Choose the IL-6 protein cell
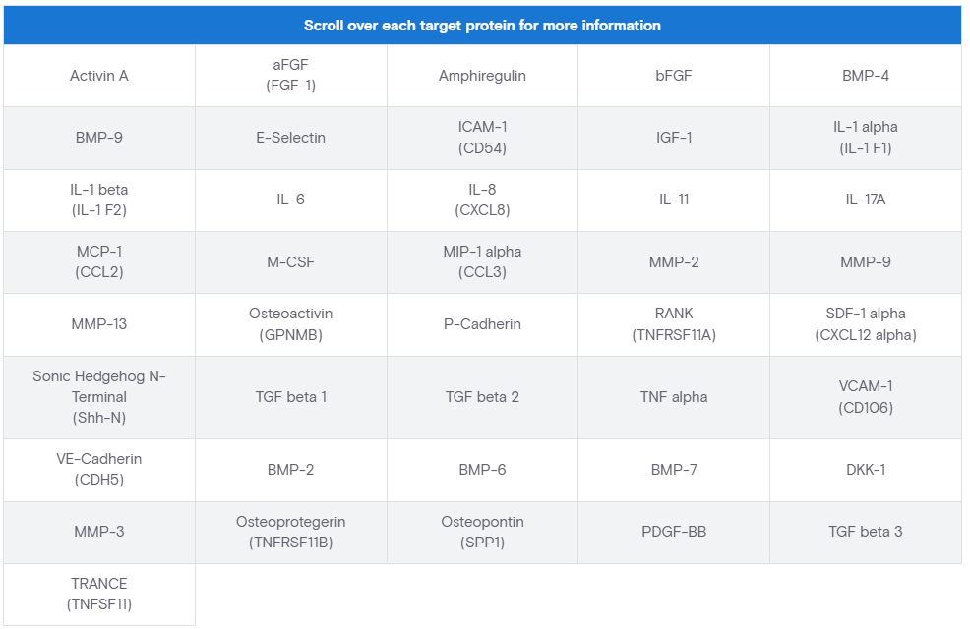970x629 pixels. [x=290, y=200]
